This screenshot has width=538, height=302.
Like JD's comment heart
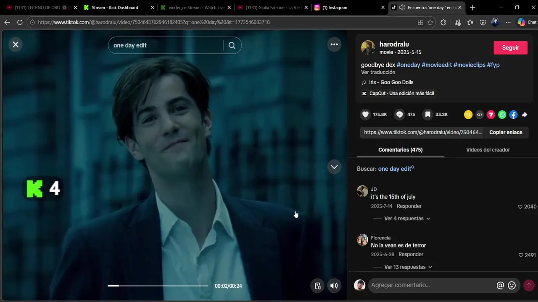520,207
